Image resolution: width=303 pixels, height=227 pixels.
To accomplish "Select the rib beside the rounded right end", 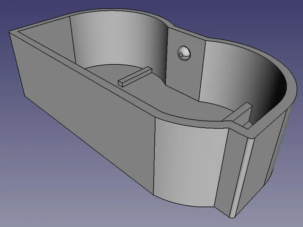I will [240, 113].
